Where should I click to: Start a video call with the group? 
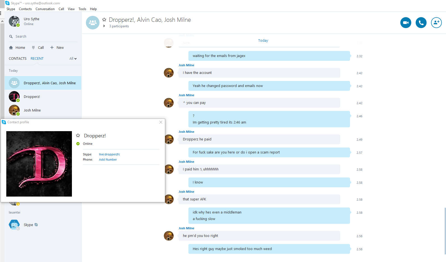coord(406,23)
